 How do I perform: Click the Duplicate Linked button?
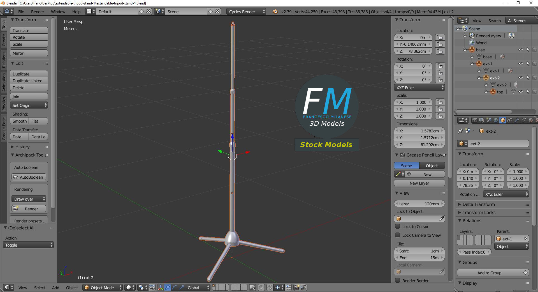pyautogui.click(x=29, y=81)
